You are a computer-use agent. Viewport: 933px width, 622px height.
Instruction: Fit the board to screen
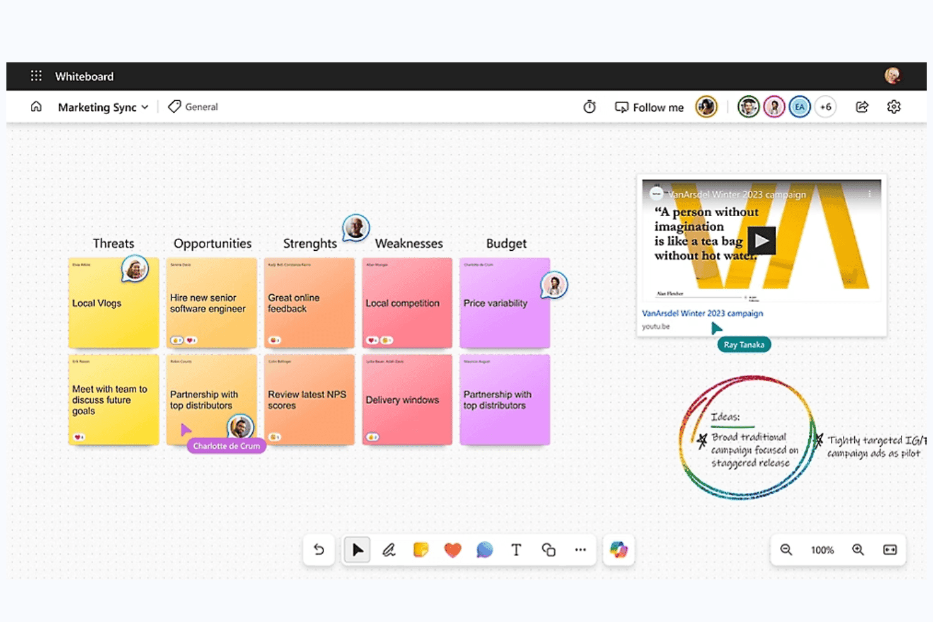(x=890, y=550)
